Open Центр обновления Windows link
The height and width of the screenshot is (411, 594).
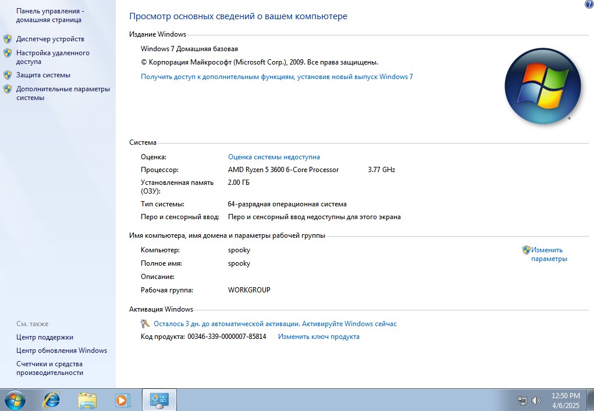(x=62, y=351)
